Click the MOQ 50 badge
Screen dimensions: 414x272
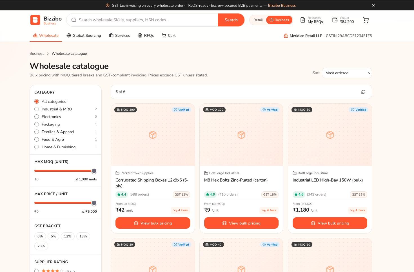[x=302, y=110]
